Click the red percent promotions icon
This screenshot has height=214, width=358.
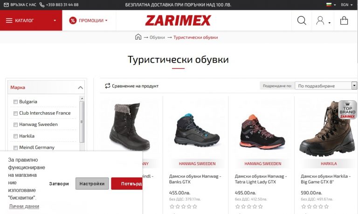(73, 21)
